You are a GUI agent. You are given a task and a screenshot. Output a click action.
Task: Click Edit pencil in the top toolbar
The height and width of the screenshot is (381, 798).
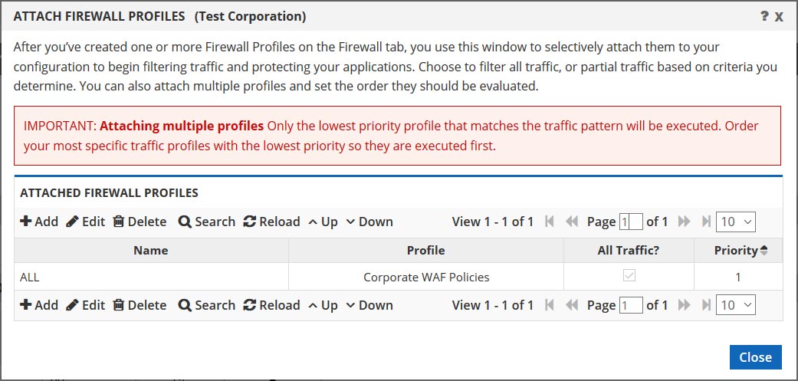pyautogui.click(x=86, y=222)
